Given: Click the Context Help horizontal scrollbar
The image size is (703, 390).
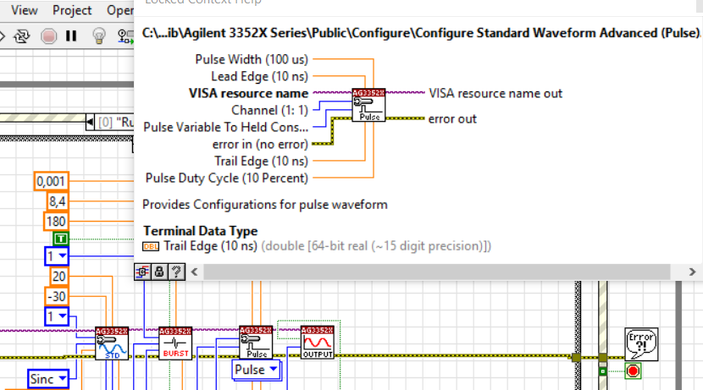Looking at the screenshot, I should click(x=437, y=272).
